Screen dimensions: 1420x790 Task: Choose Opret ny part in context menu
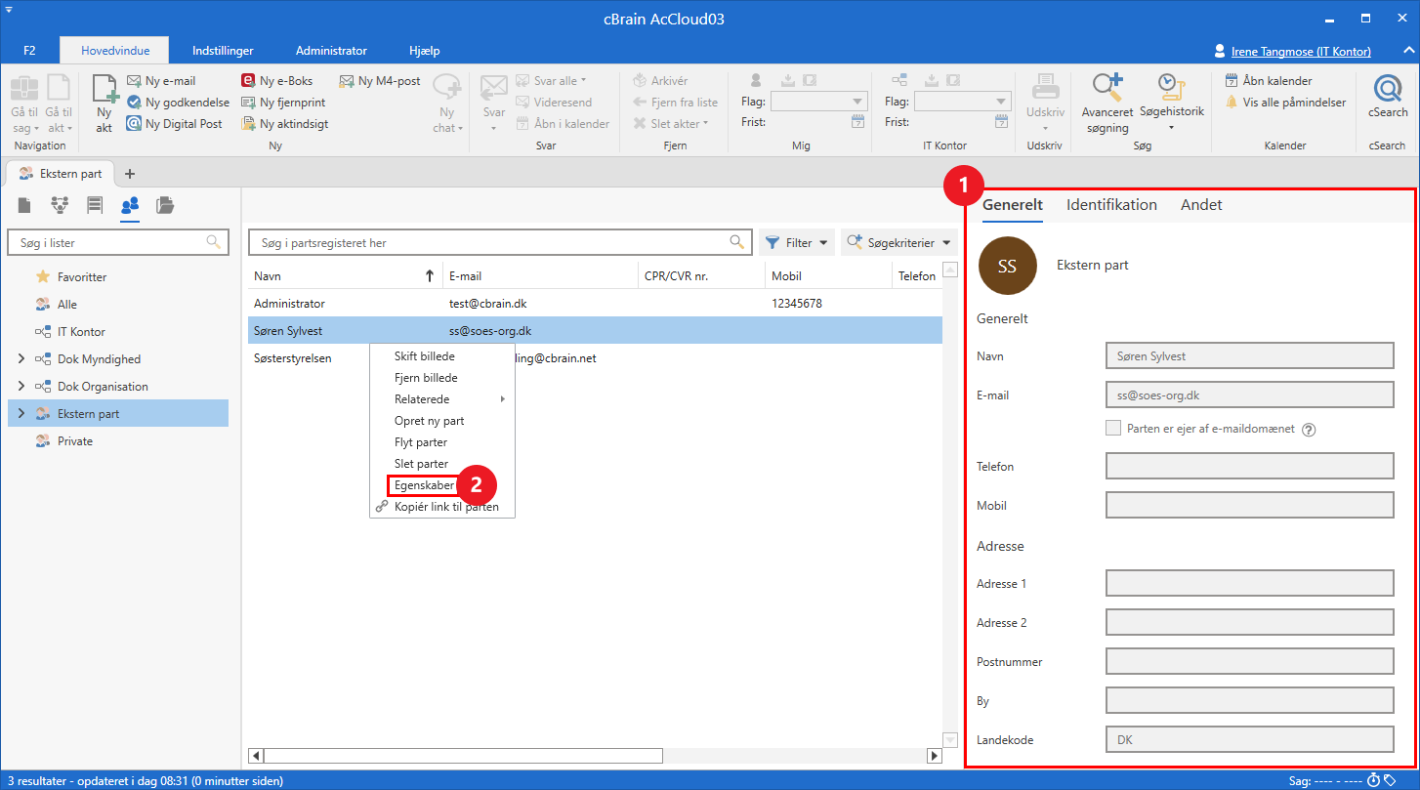[x=441, y=421]
